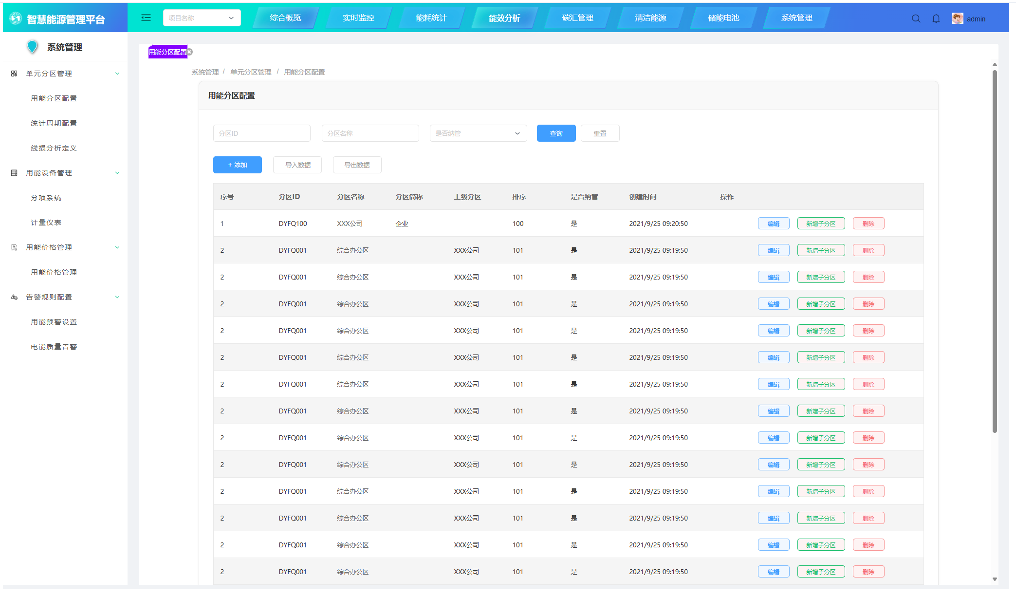Open the 项目名称 project dropdown
Screen dimensions: 1016x597
click(x=202, y=18)
